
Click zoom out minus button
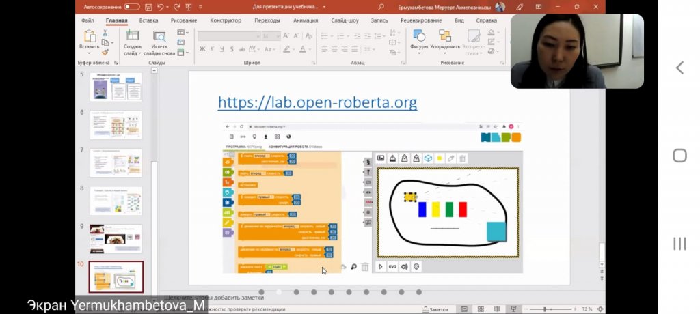526,309
